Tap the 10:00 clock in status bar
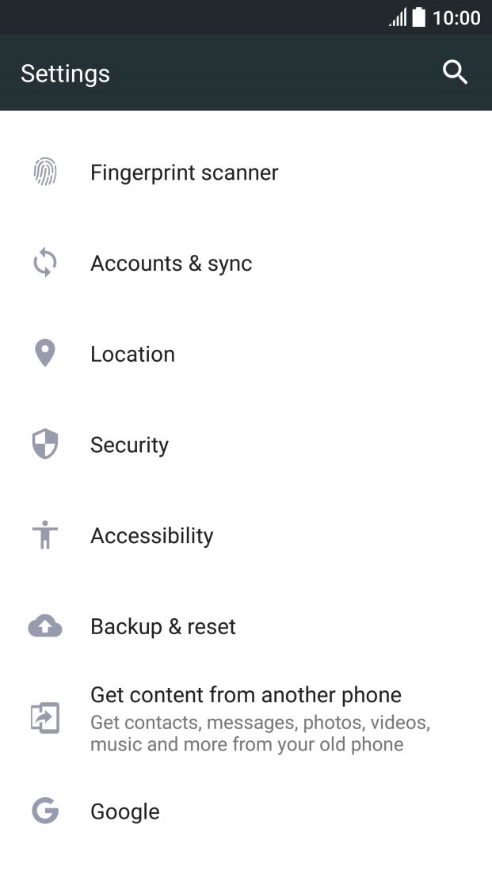The height and width of the screenshot is (874, 492). 456,17
